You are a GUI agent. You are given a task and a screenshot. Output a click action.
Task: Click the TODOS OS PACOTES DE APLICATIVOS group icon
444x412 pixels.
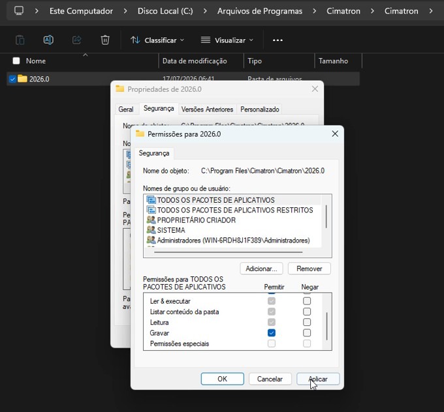click(x=151, y=200)
